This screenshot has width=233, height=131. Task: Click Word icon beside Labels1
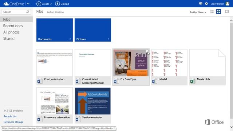click(154, 81)
